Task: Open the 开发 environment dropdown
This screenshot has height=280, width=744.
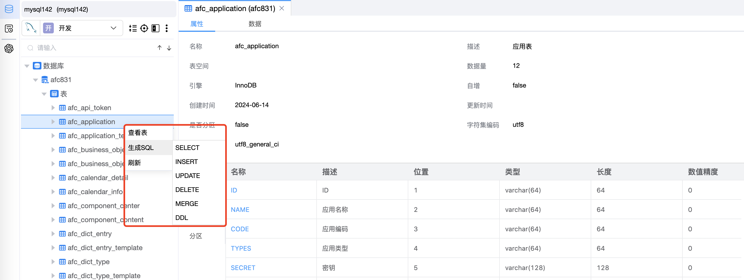Action: click(81, 28)
